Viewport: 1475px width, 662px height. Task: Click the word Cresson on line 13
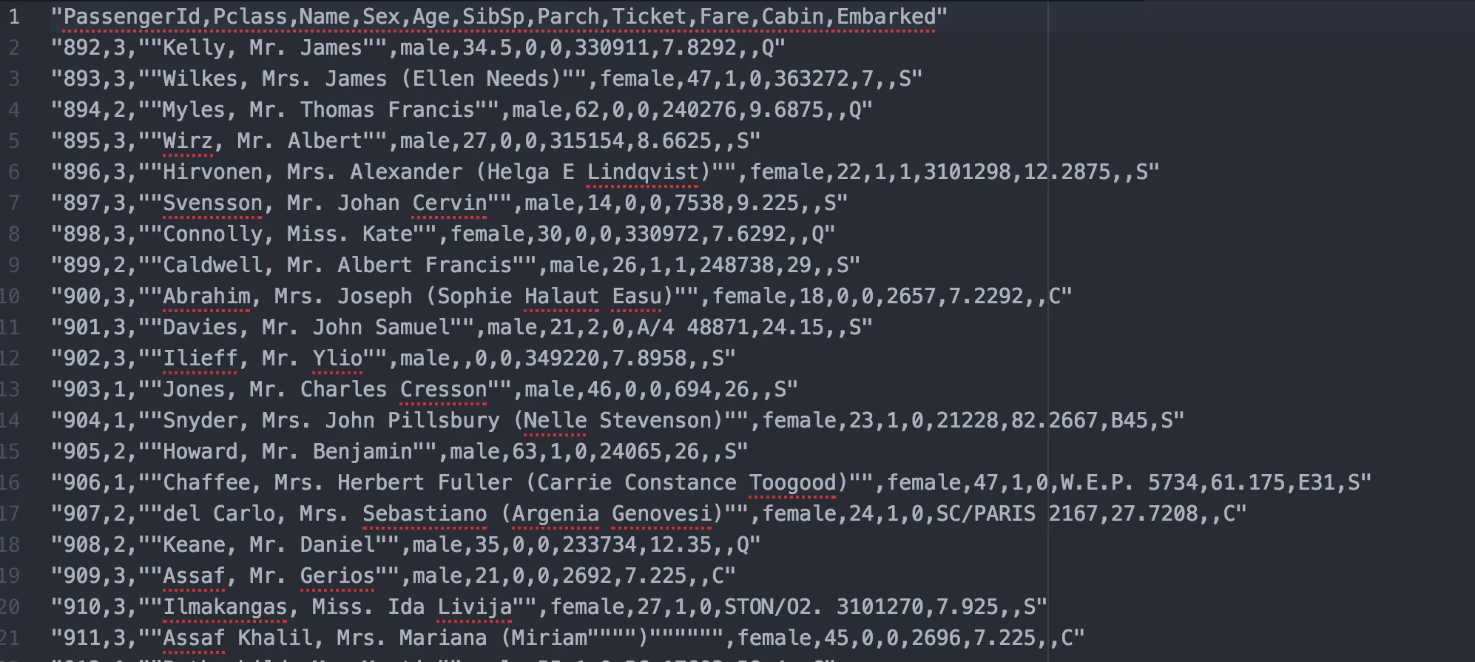pos(443,389)
